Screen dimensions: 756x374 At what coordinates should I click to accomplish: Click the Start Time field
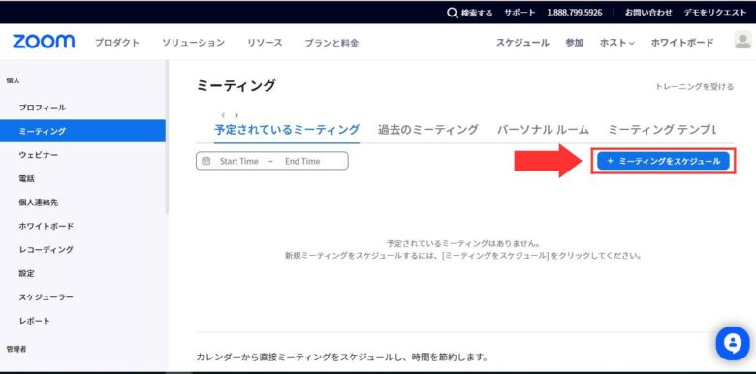239,161
